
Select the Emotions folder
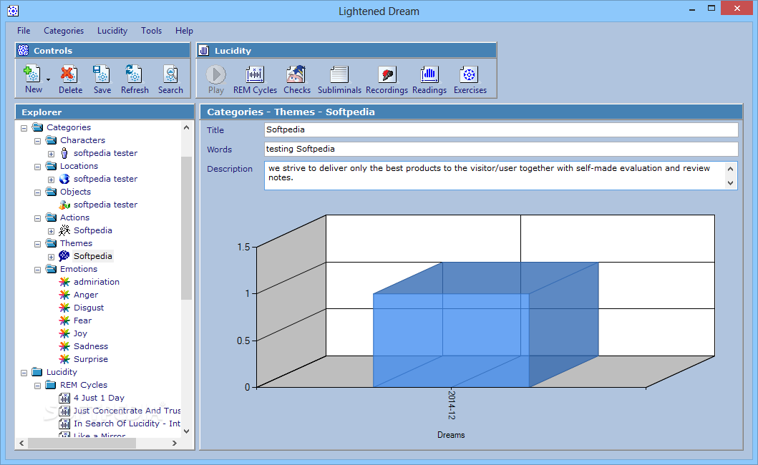coord(78,269)
